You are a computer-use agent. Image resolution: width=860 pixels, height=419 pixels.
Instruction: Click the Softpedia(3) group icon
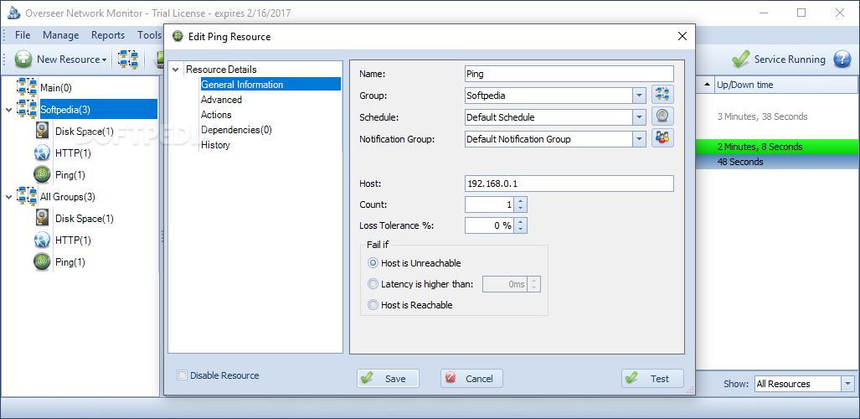coord(28,109)
